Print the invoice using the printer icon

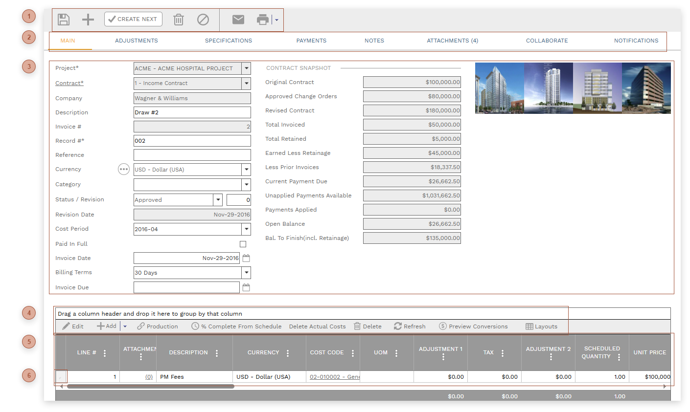pos(263,19)
